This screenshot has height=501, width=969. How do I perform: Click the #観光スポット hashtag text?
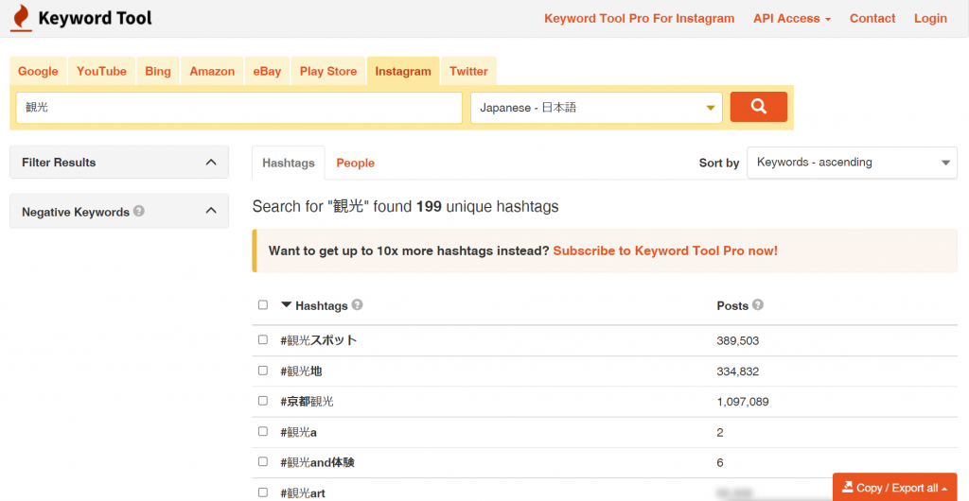pyautogui.click(x=319, y=340)
